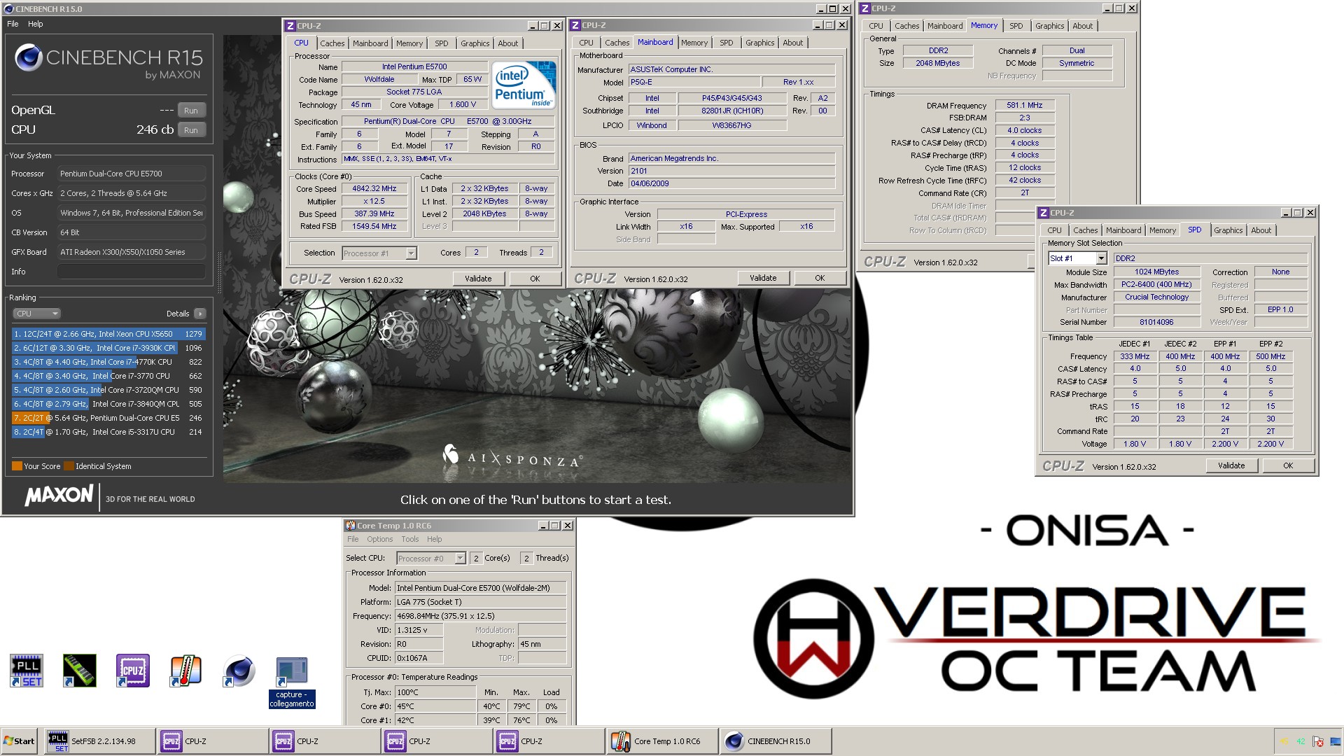This screenshot has width=1344, height=756.
Task: Select the Xeon X5650 ranking entry scoring 1279
Action: [x=108, y=334]
